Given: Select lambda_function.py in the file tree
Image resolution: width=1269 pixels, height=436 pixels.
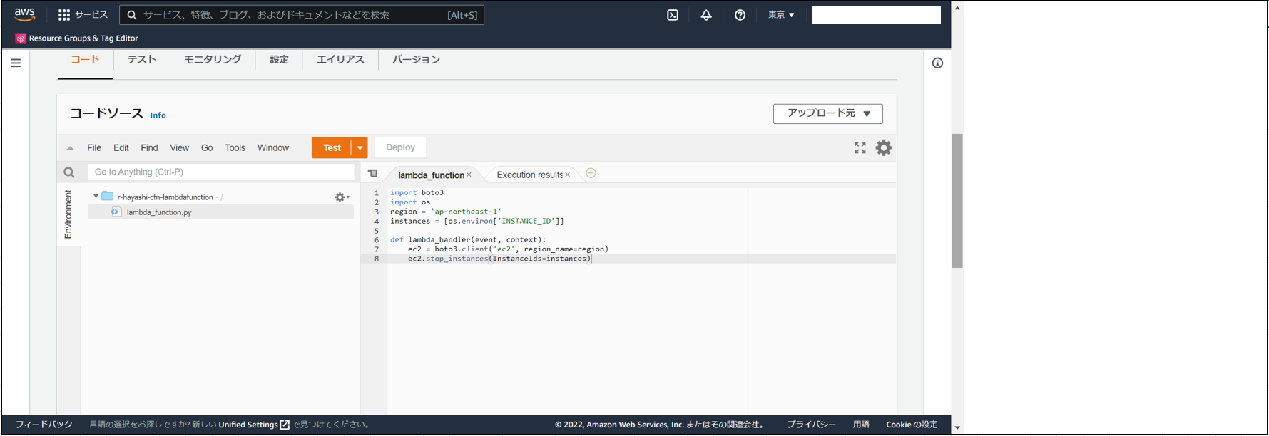Looking at the screenshot, I should [x=220, y=212].
